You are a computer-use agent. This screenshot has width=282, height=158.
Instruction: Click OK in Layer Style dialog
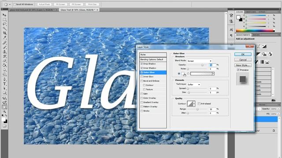point(243,54)
